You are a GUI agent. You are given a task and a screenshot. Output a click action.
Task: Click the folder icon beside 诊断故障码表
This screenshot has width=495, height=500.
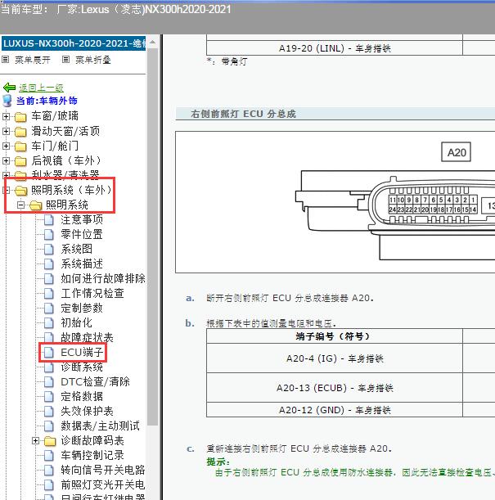50,441
